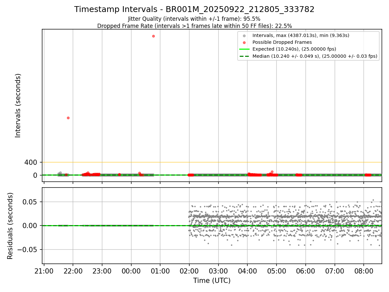Click the −0.05 residuals tick label
389x292 pixels.
pos(27,249)
